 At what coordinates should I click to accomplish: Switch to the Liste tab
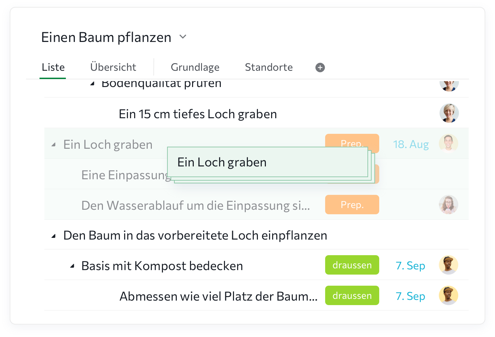53,67
